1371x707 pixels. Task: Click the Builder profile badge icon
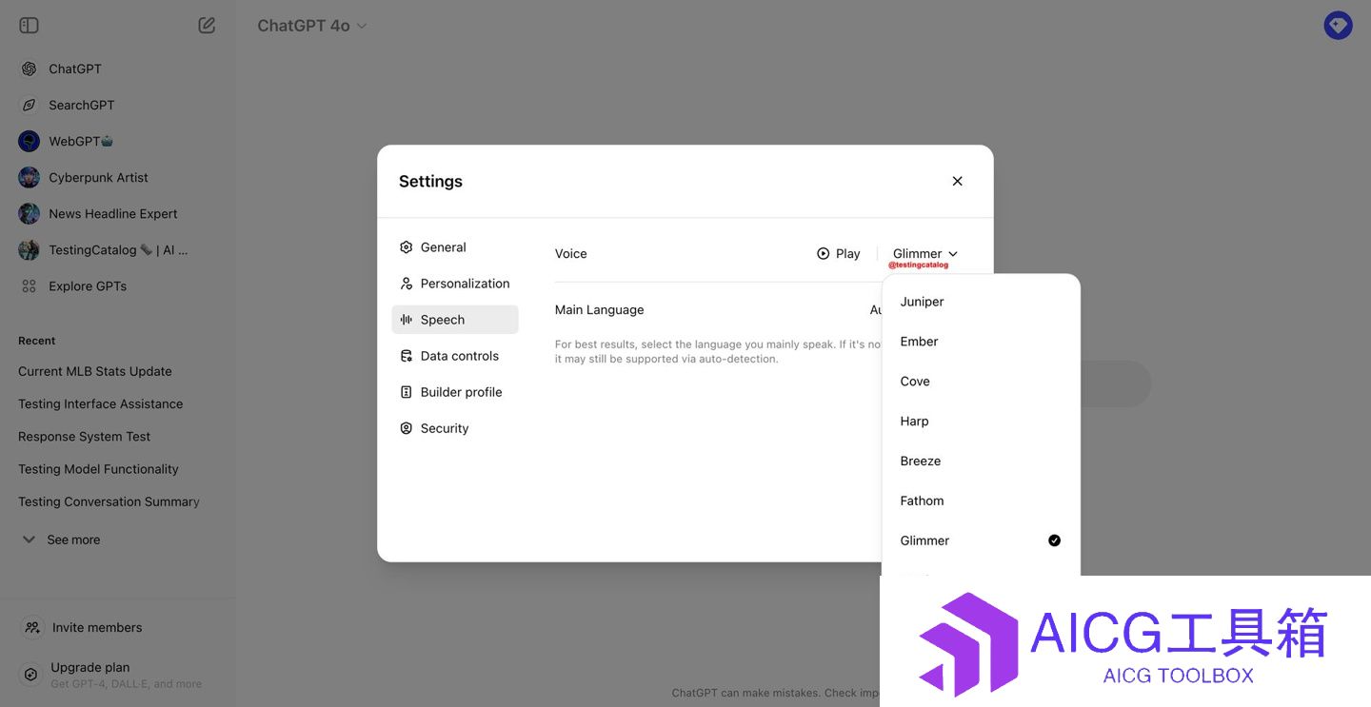click(407, 392)
